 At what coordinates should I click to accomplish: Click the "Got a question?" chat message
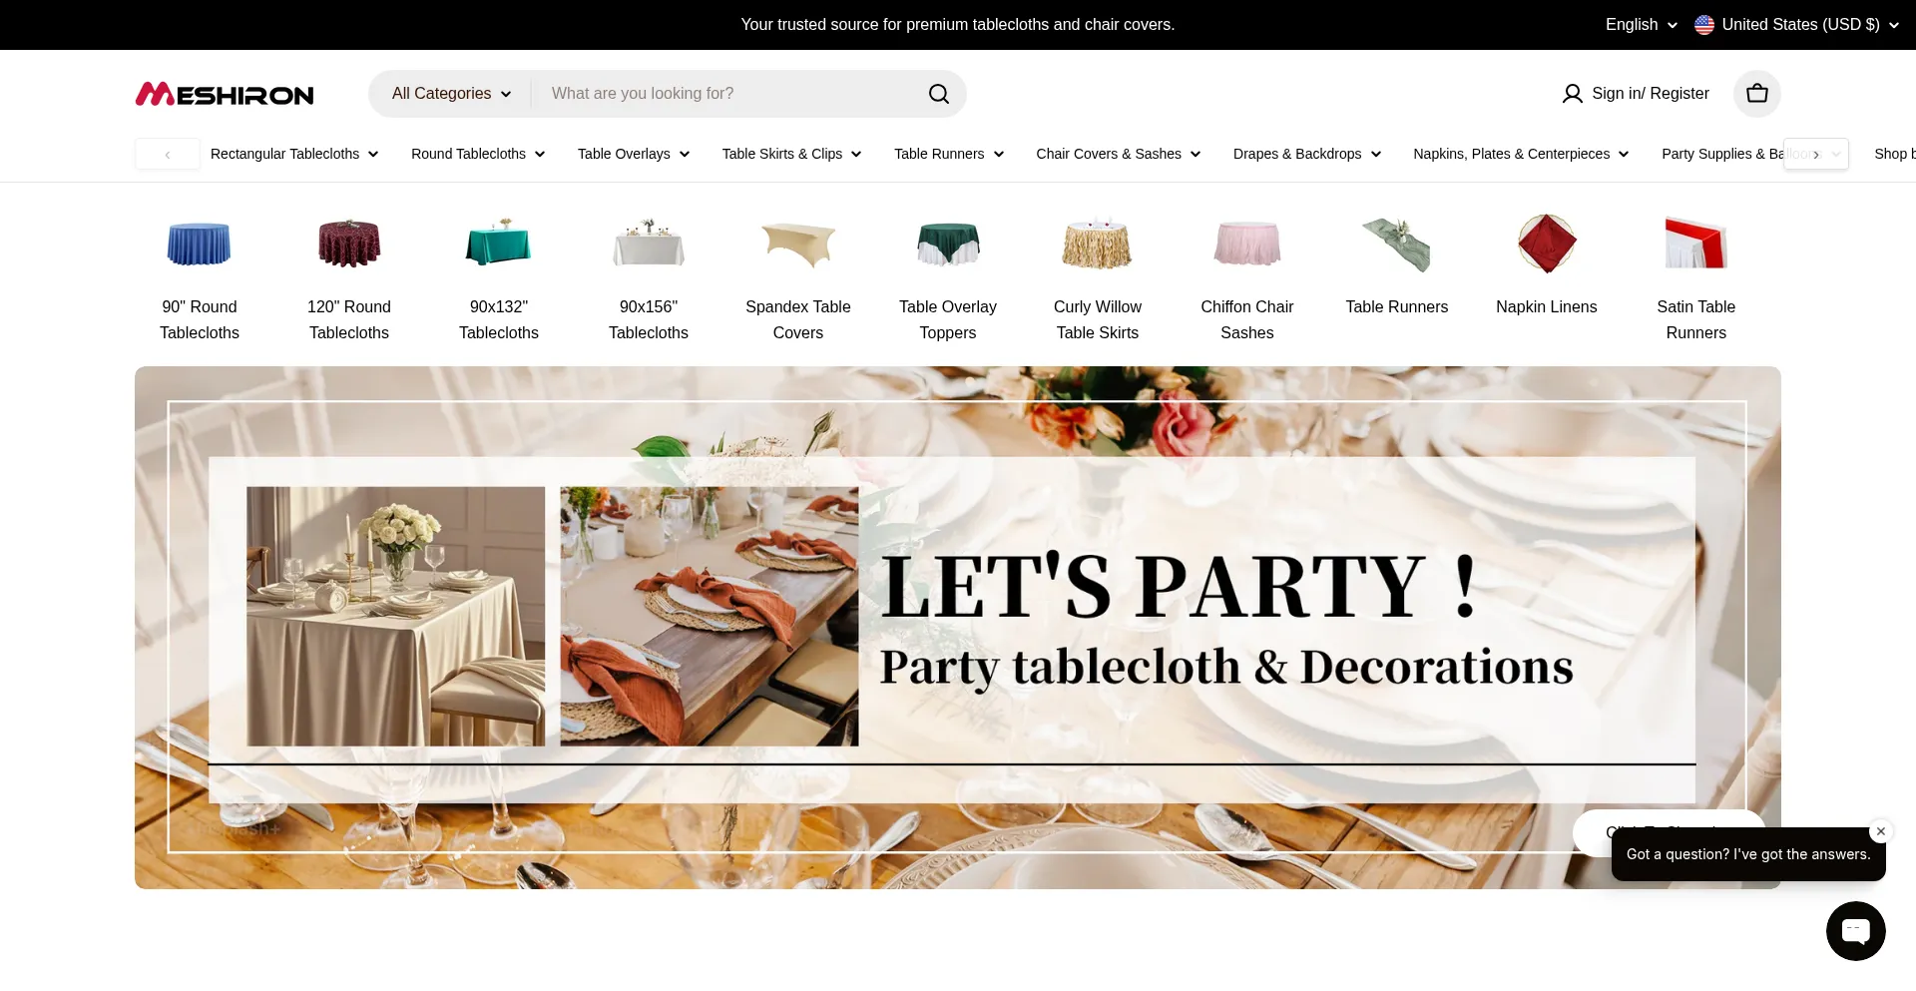(x=1748, y=854)
